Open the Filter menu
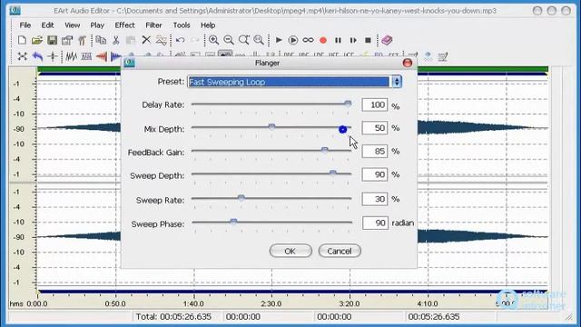581x327 pixels. (x=153, y=25)
